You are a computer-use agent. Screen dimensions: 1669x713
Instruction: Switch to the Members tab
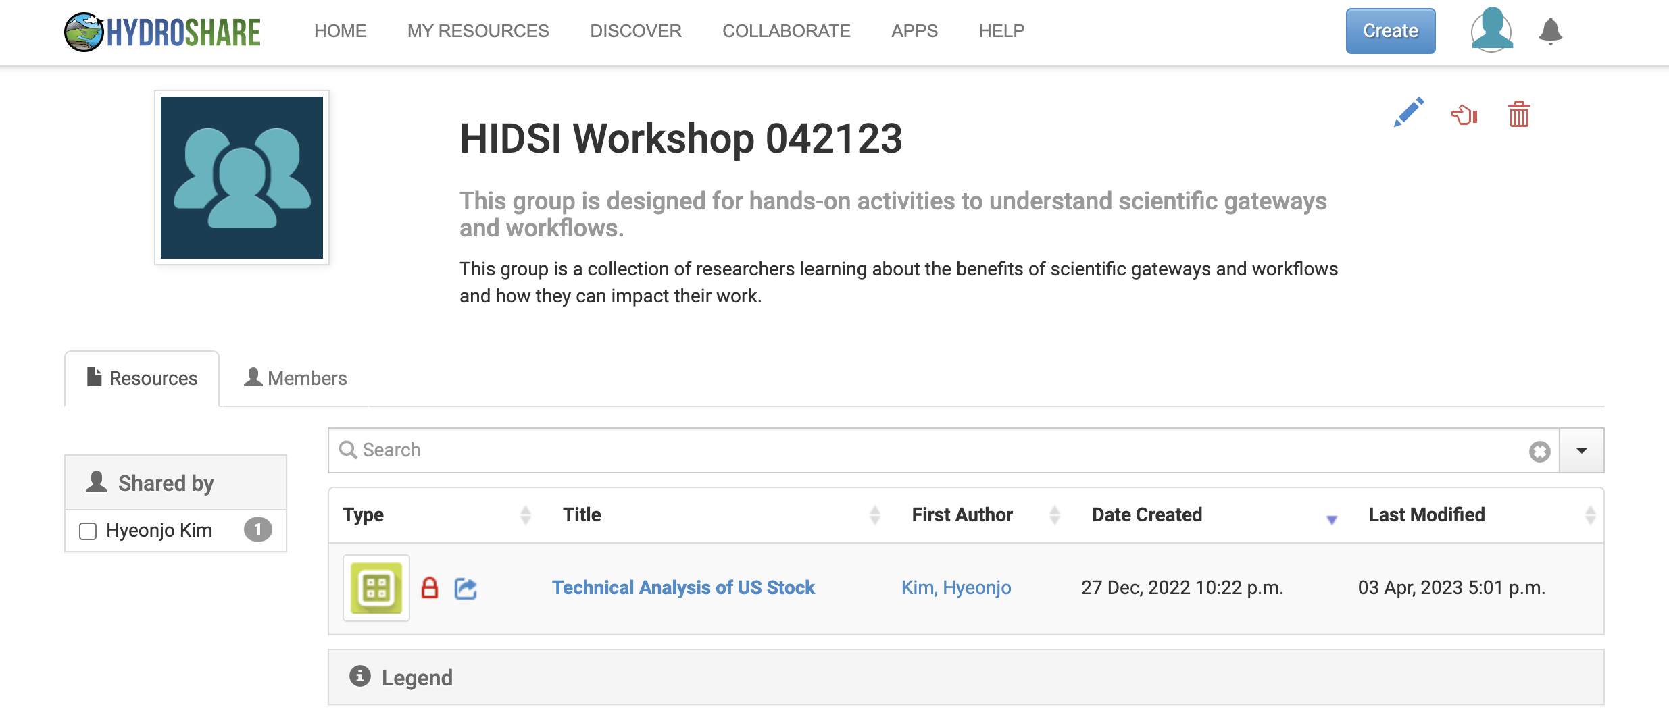click(x=295, y=378)
